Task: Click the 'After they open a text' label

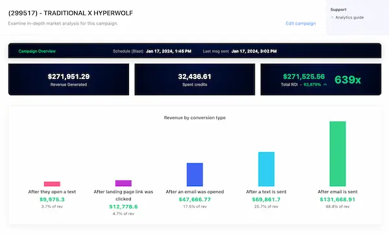Action: pyautogui.click(x=52, y=192)
